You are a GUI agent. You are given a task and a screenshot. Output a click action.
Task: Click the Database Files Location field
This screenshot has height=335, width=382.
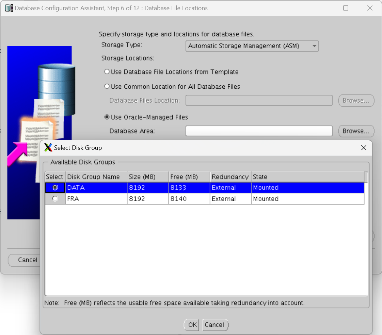259,101
